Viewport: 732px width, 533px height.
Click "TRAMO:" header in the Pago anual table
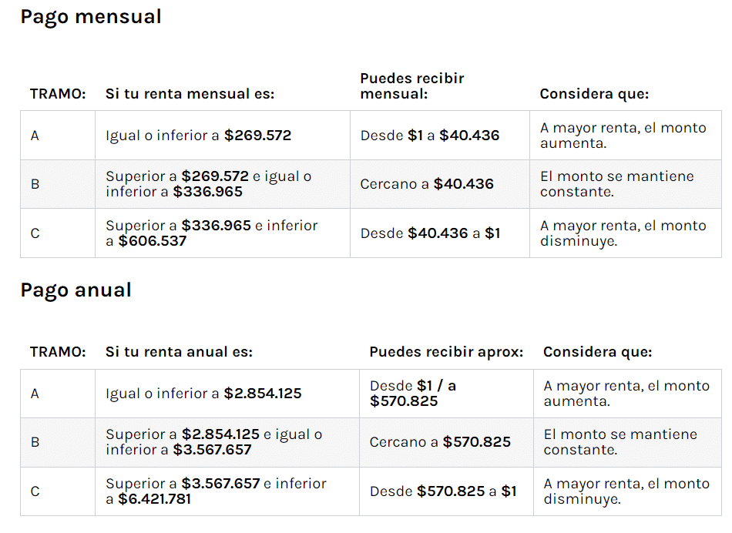click(57, 352)
